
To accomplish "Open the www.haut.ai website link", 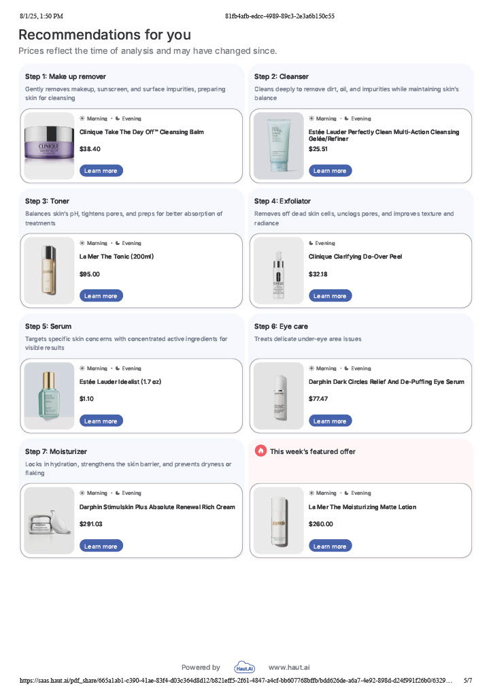I will [289, 668].
